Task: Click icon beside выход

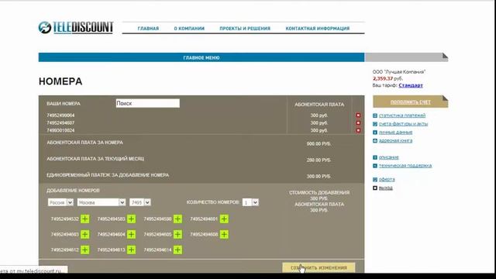Action: tap(375, 188)
